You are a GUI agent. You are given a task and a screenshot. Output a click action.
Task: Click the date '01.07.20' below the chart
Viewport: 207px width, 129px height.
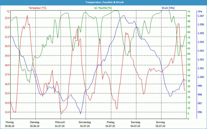click(60, 126)
